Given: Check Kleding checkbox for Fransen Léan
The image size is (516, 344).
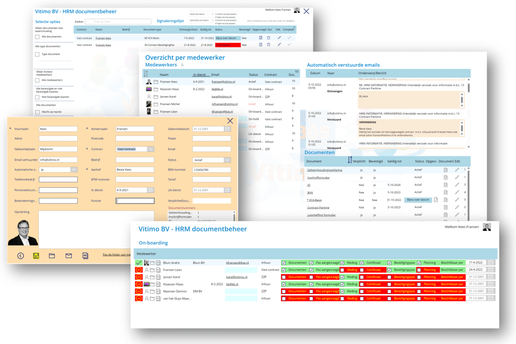Looking at the screenshot, I should [342, 270].
